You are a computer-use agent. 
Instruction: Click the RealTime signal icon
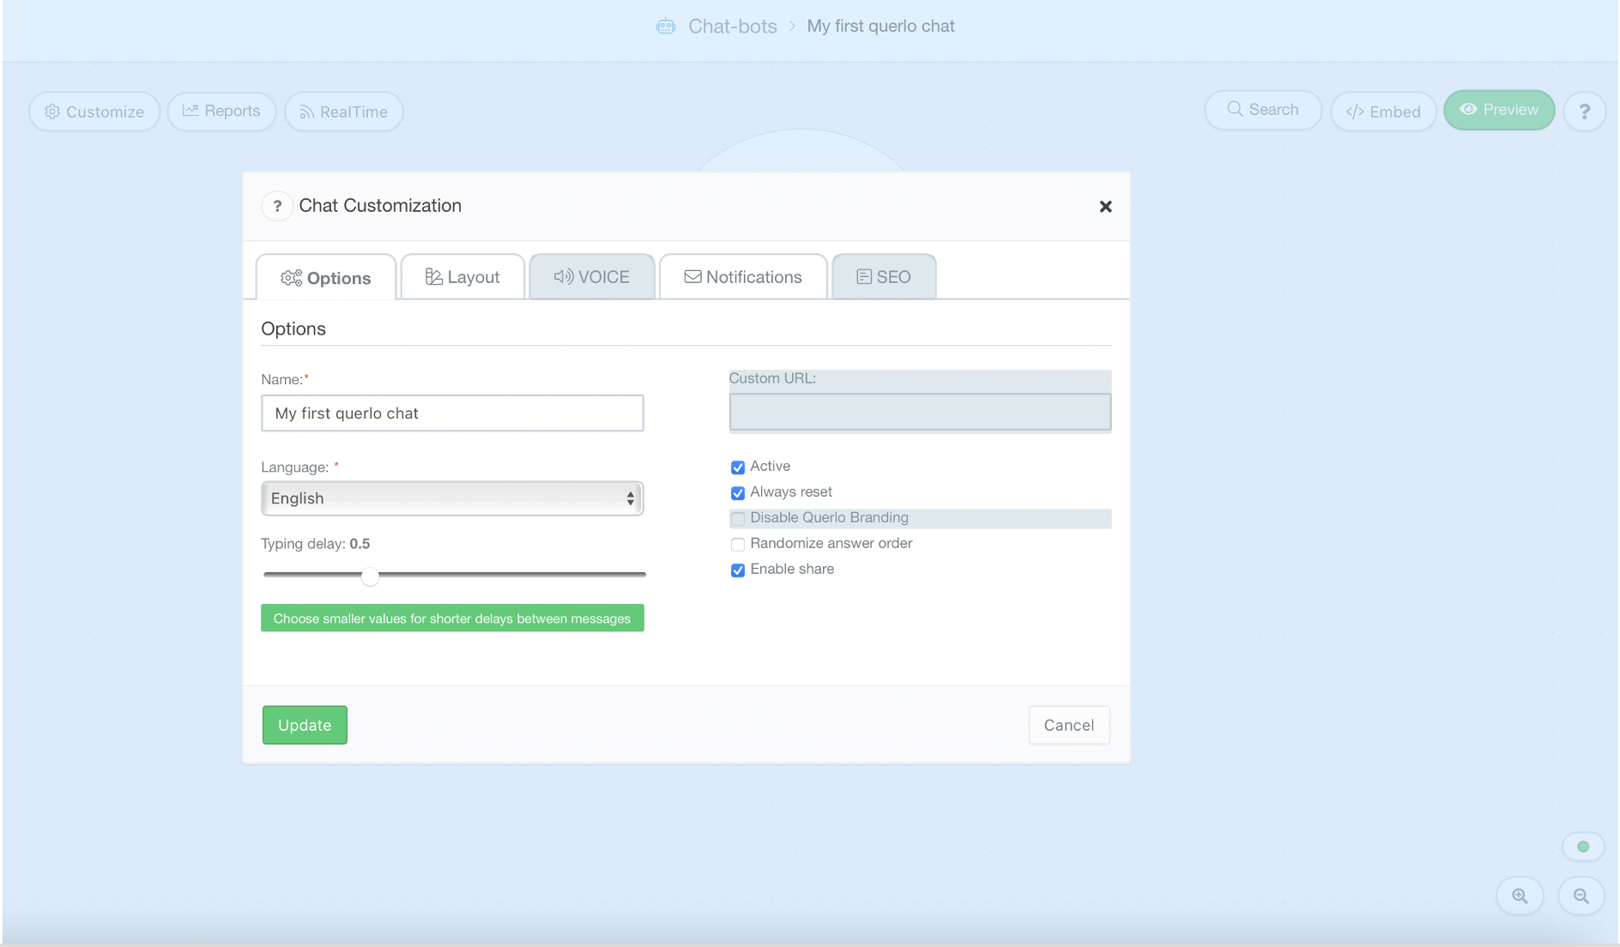point(305,112)
